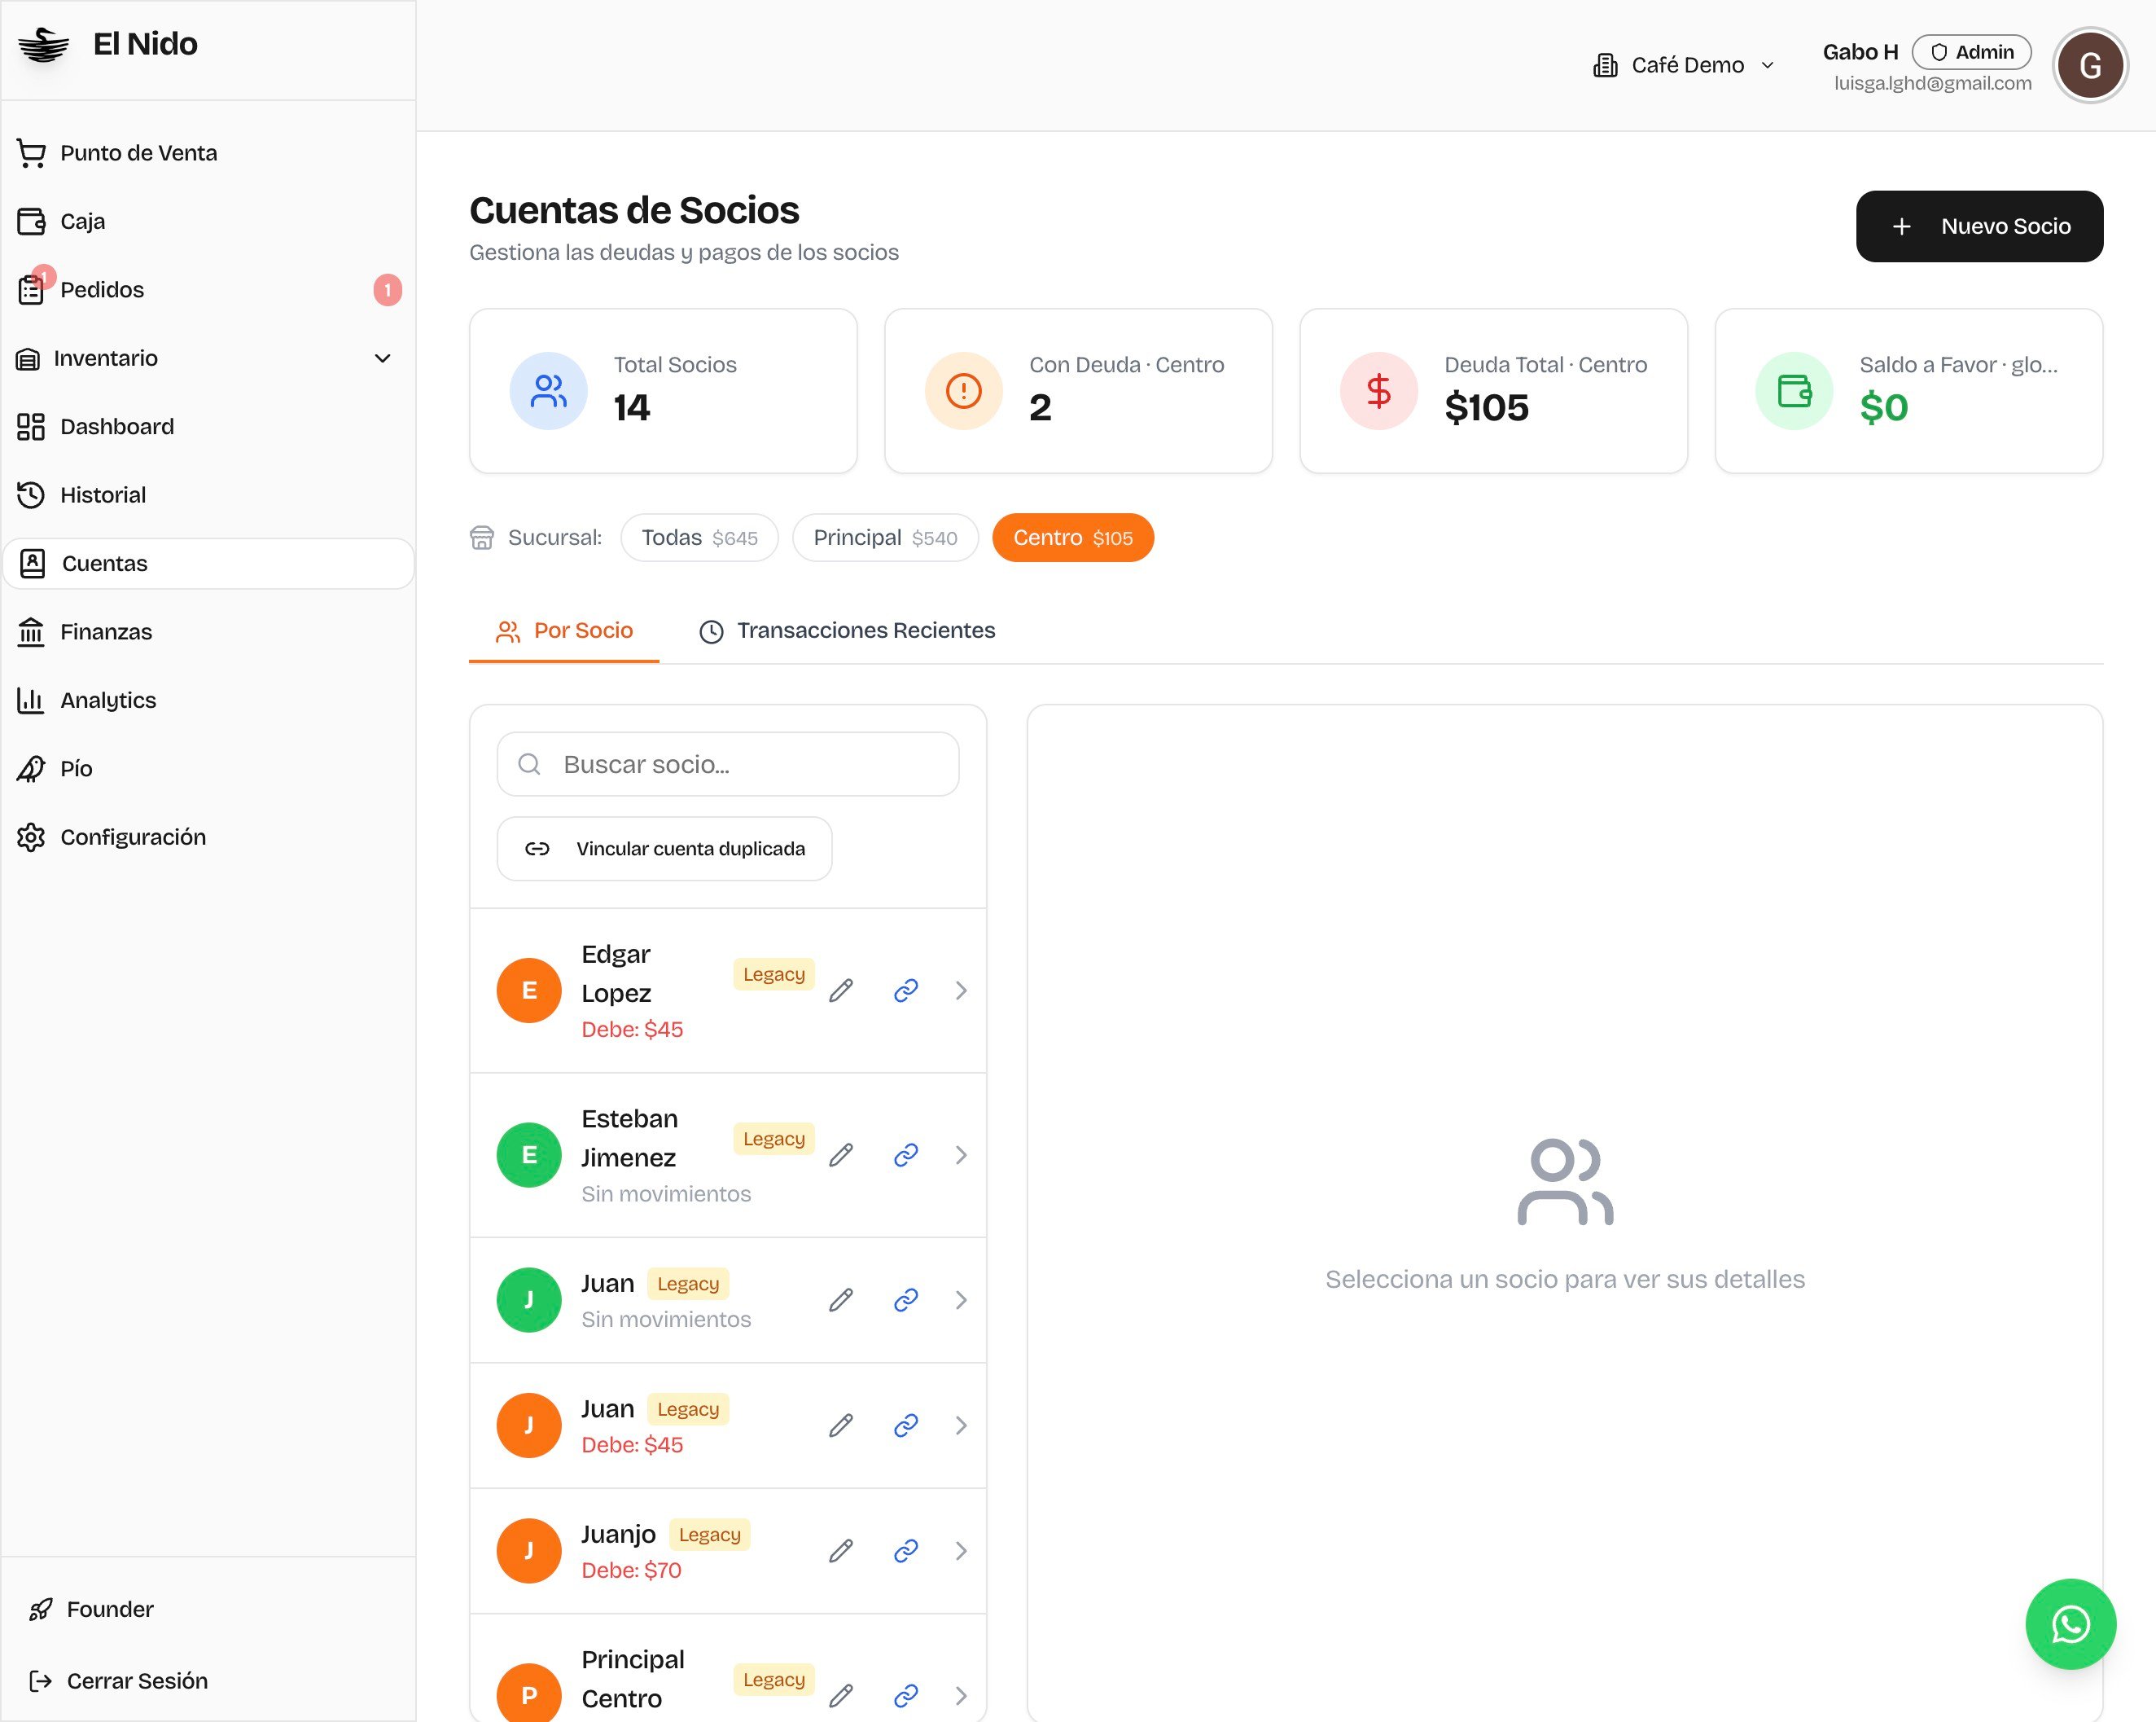Click the link icon for Principal Centro
Viewport: 2156px width, 1722px height.
click(906, 1695)
